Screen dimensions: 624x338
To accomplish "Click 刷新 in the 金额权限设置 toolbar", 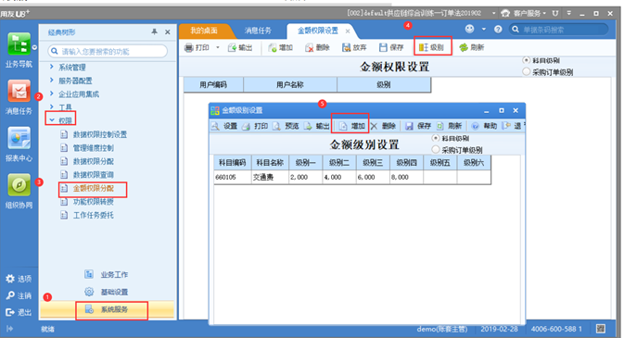I will (x=472, y=48).
